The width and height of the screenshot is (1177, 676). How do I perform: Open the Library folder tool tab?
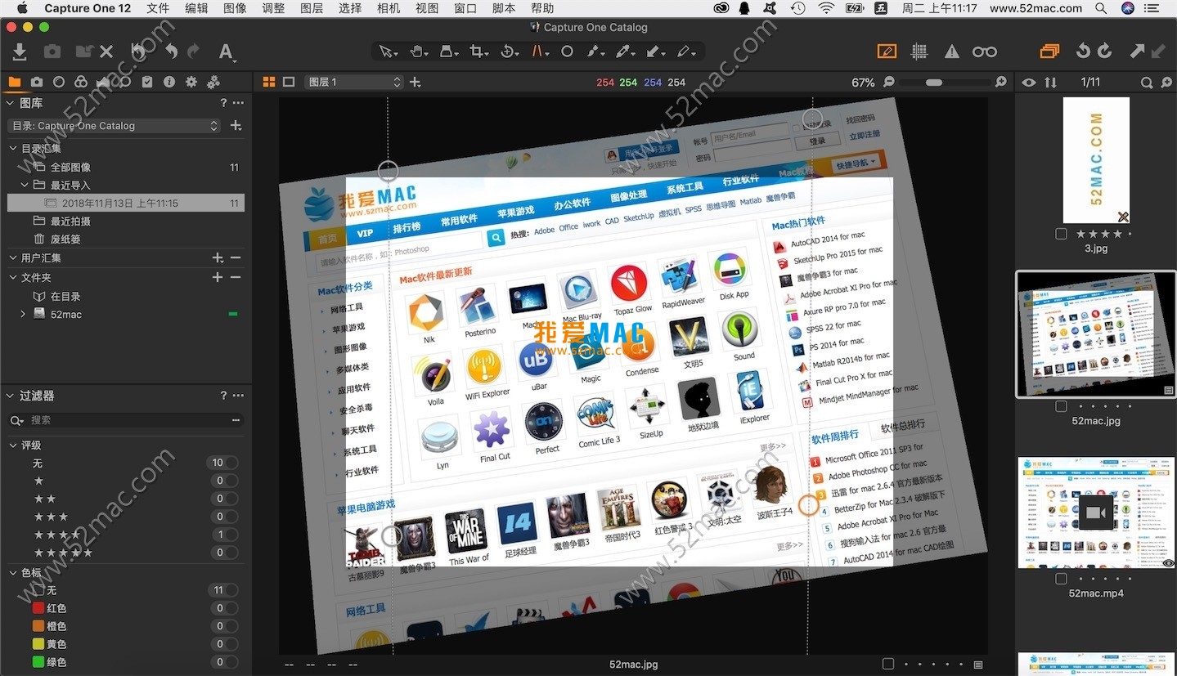15,82
